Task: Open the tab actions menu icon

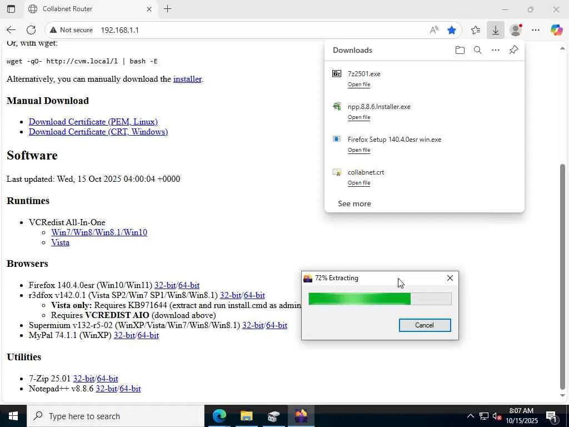Action: 11,9
